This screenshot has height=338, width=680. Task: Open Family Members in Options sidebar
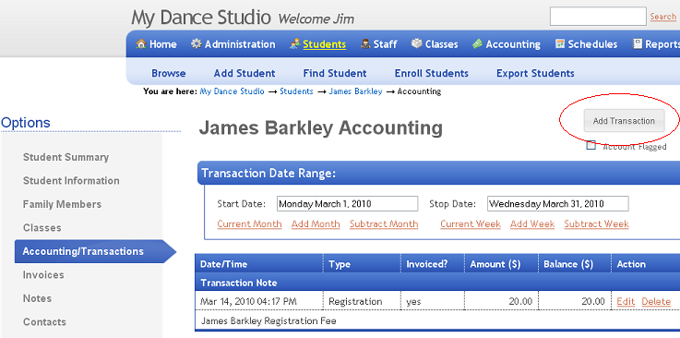click(62, 204)
